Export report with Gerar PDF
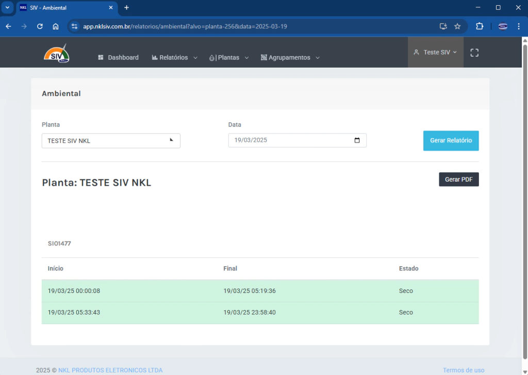 [x=458, y=180]
